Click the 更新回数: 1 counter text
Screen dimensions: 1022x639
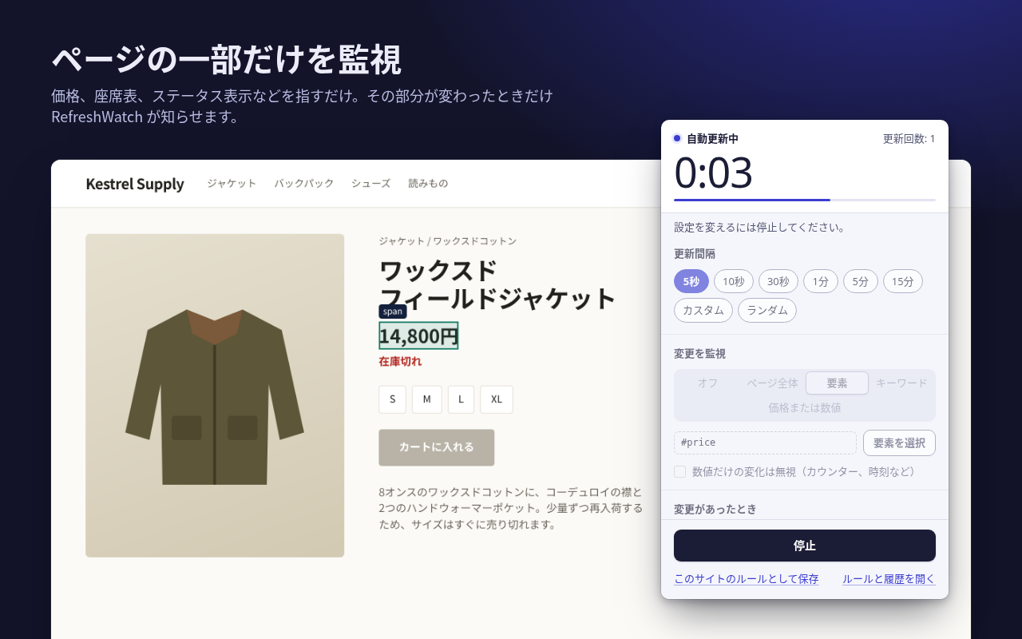[909, 139]
